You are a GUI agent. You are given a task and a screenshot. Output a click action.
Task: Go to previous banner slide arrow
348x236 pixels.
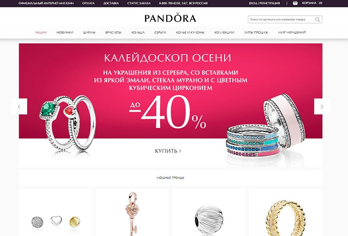click(x=19, y=106)
